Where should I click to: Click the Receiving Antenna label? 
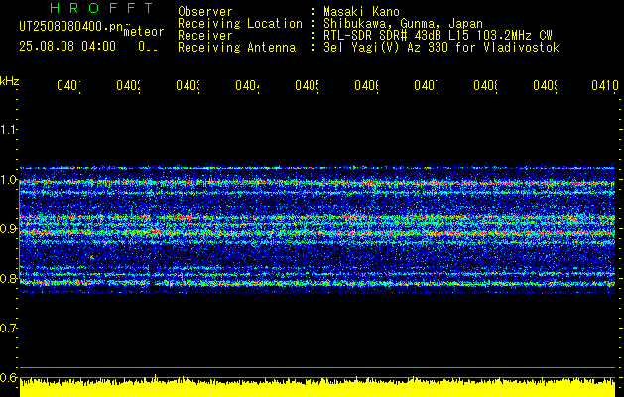point(237,48)
